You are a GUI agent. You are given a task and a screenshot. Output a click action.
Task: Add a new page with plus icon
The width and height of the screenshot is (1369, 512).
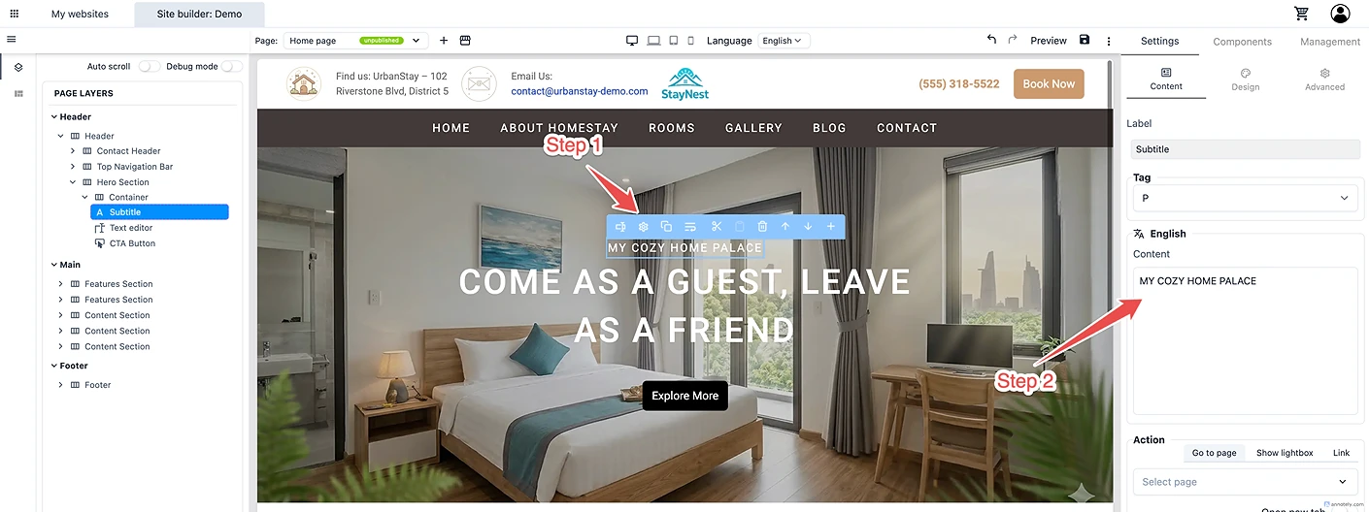444,41
